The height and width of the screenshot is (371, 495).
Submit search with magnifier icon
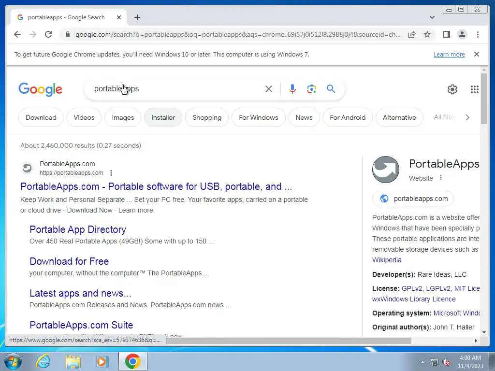[331, 89]
